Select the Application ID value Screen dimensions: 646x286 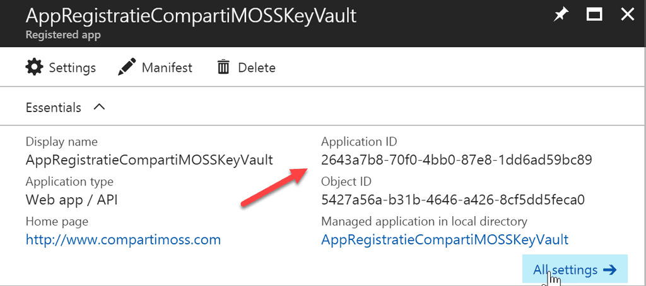coord(456,159)
